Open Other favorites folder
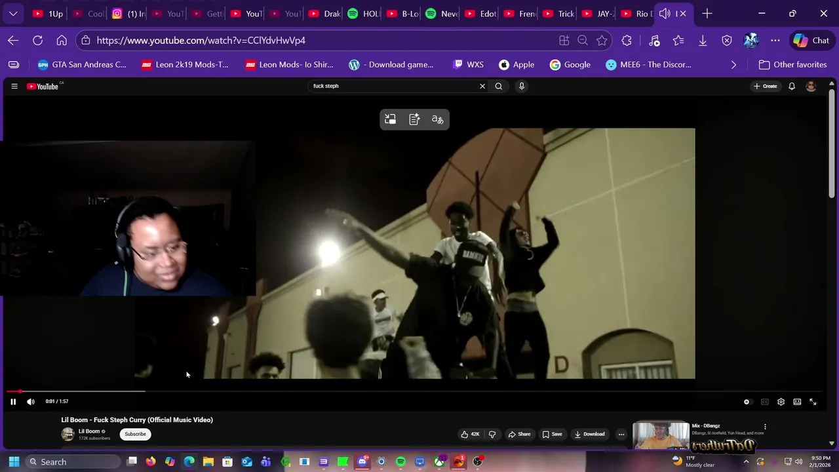This screenshot has width=839, height=472. tap(792, 65)
